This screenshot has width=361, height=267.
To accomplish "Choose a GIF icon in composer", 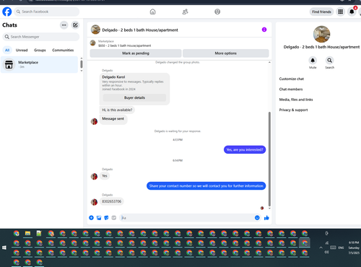I will (x=114, y=218).
